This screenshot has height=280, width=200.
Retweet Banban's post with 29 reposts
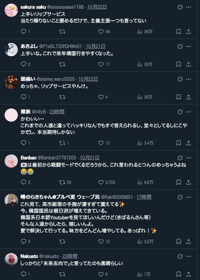click(62, 182)
